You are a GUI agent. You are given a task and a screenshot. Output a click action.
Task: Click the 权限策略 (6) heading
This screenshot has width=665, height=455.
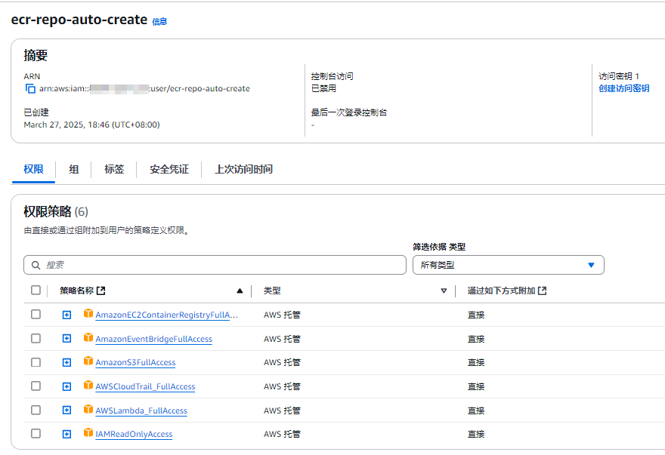pyautogui.click(x=56, y=211)
